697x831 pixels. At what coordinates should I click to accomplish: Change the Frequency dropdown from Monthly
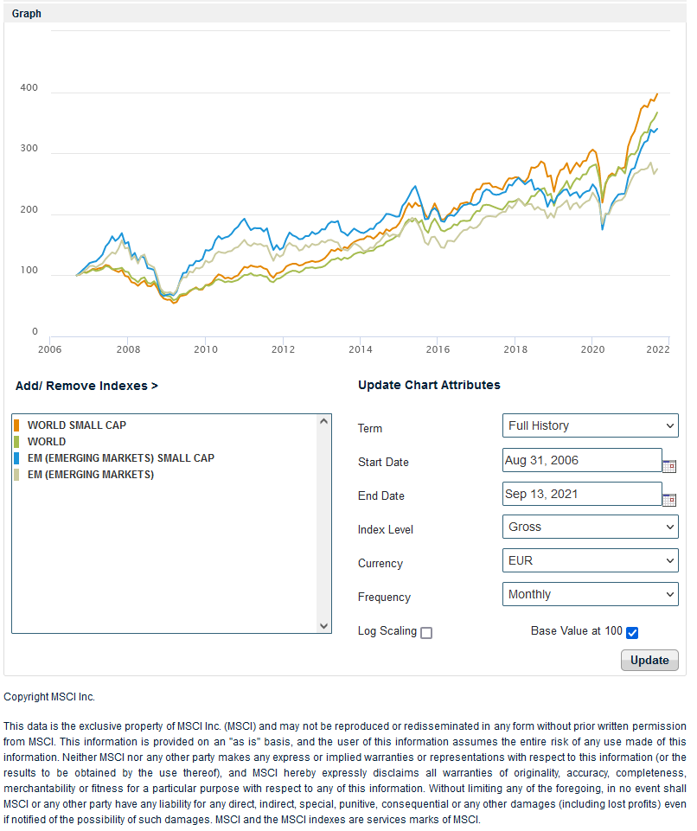590,594
